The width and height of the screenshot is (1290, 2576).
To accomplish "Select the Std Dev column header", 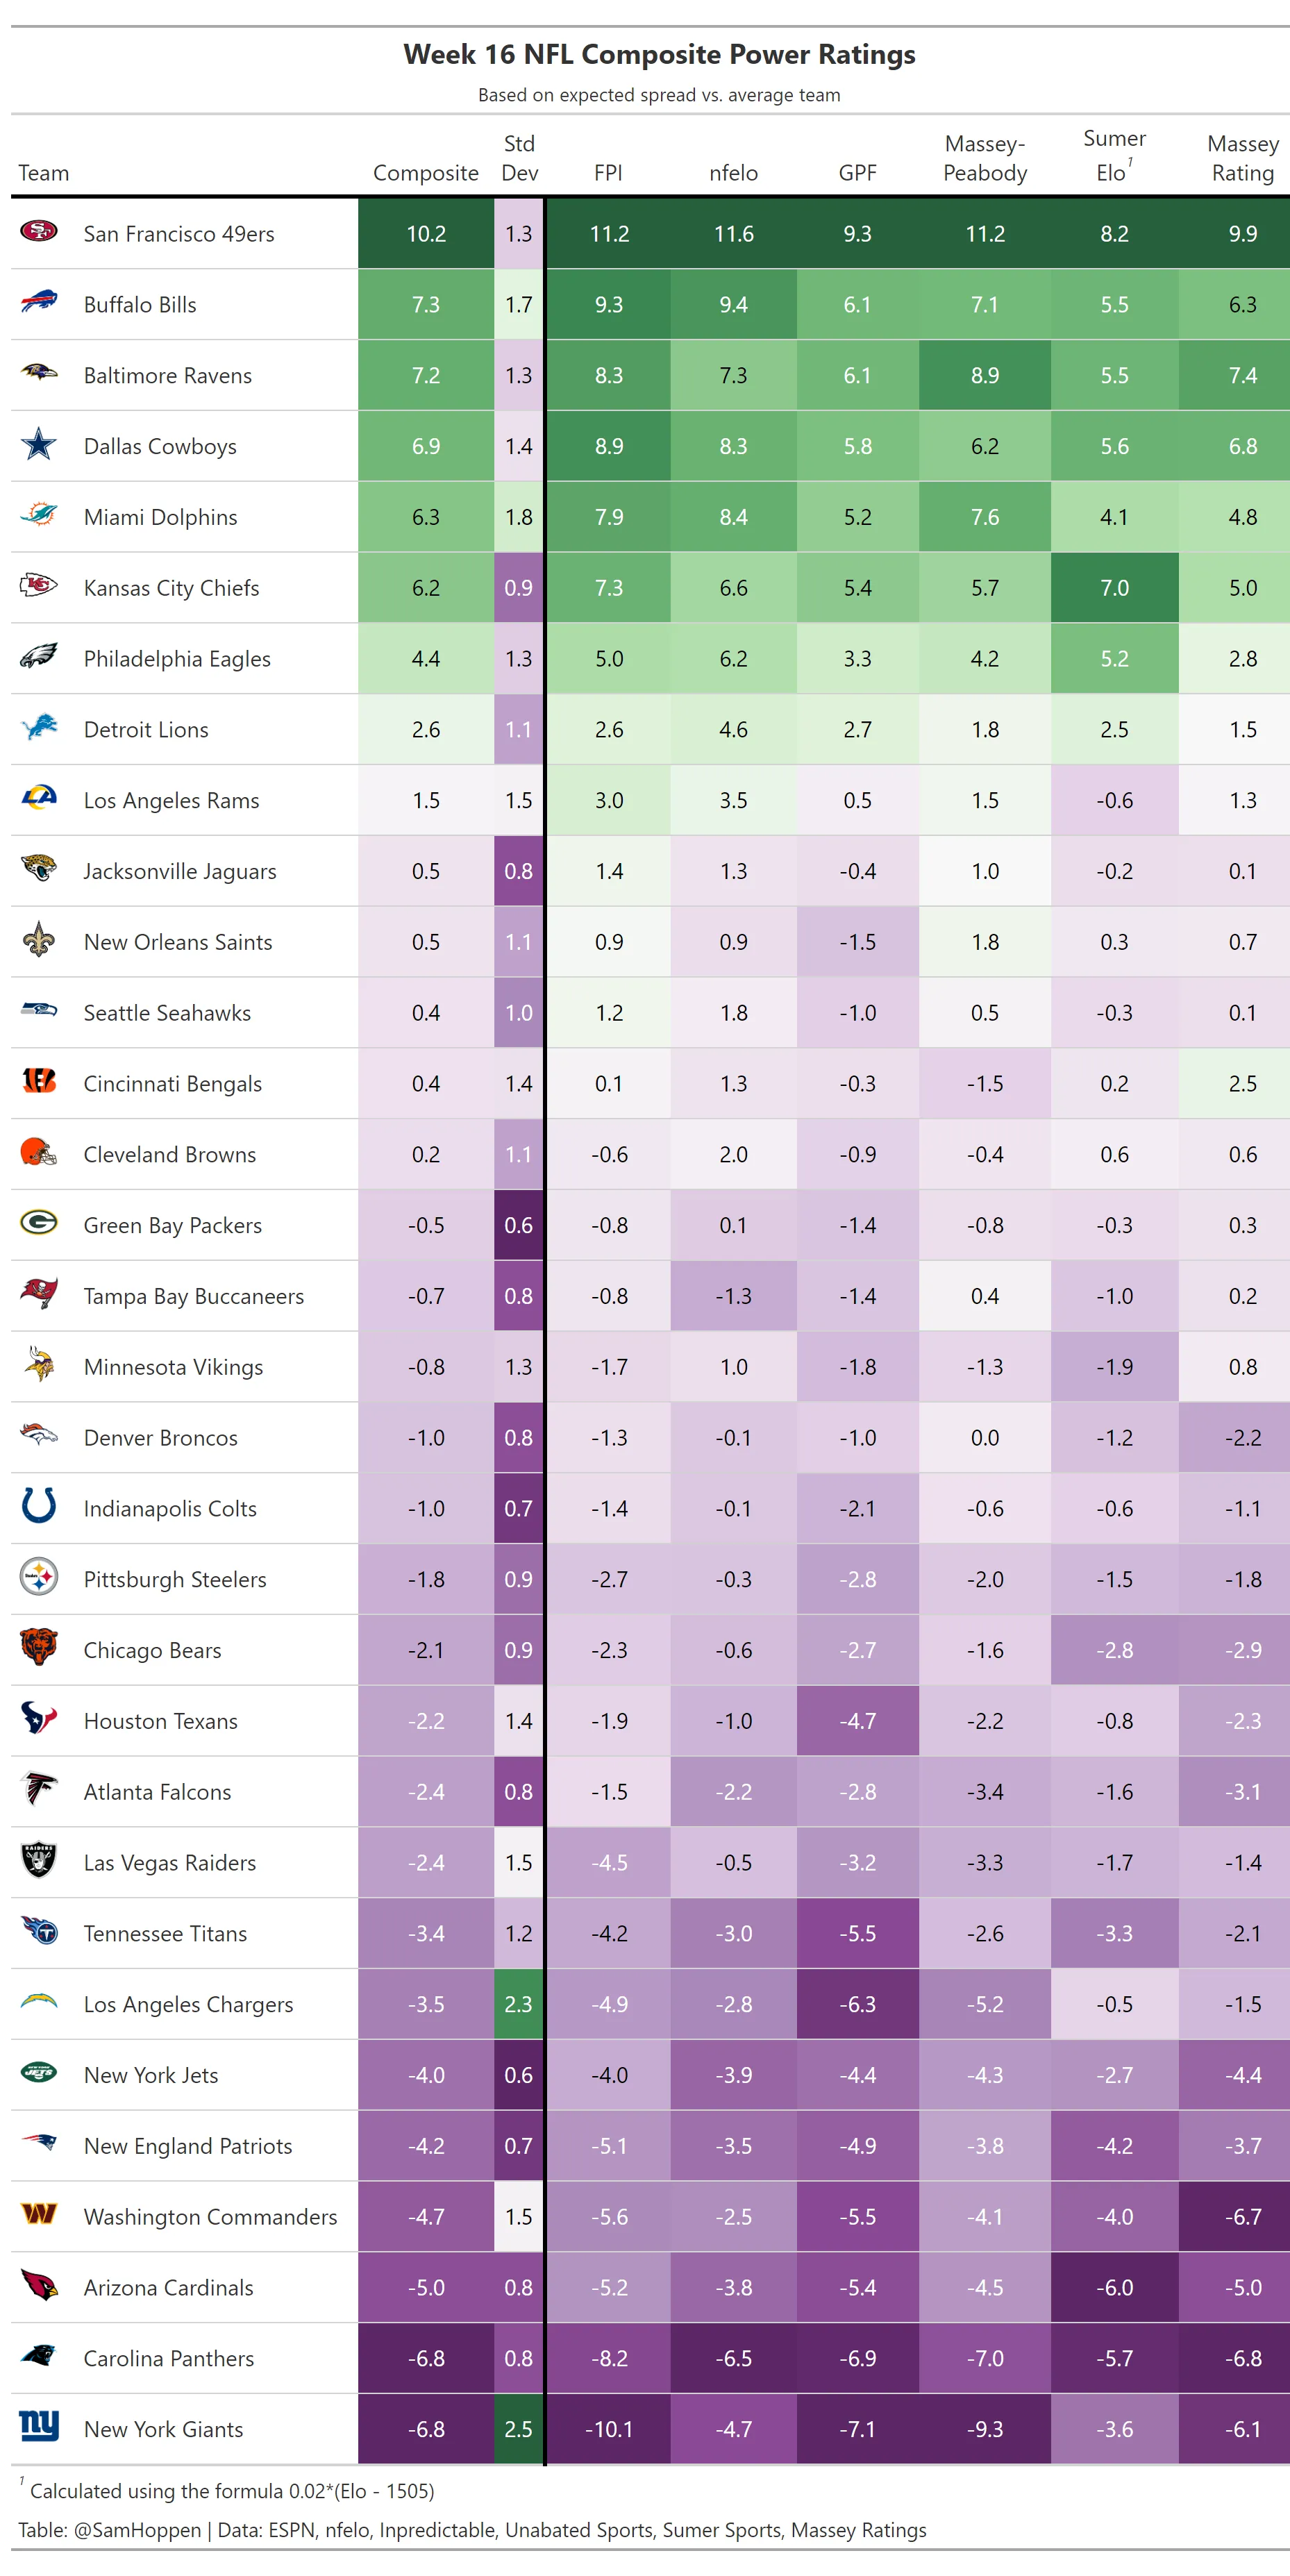I will (519, 159).
